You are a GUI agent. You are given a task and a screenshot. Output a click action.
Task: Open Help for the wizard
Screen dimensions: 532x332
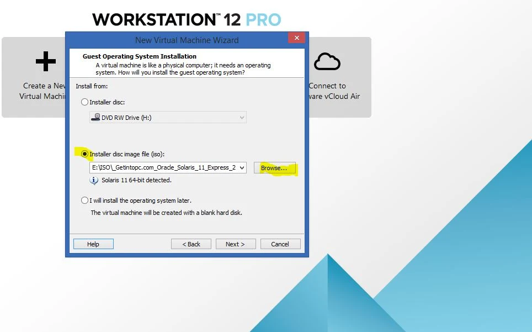point(93,244)
